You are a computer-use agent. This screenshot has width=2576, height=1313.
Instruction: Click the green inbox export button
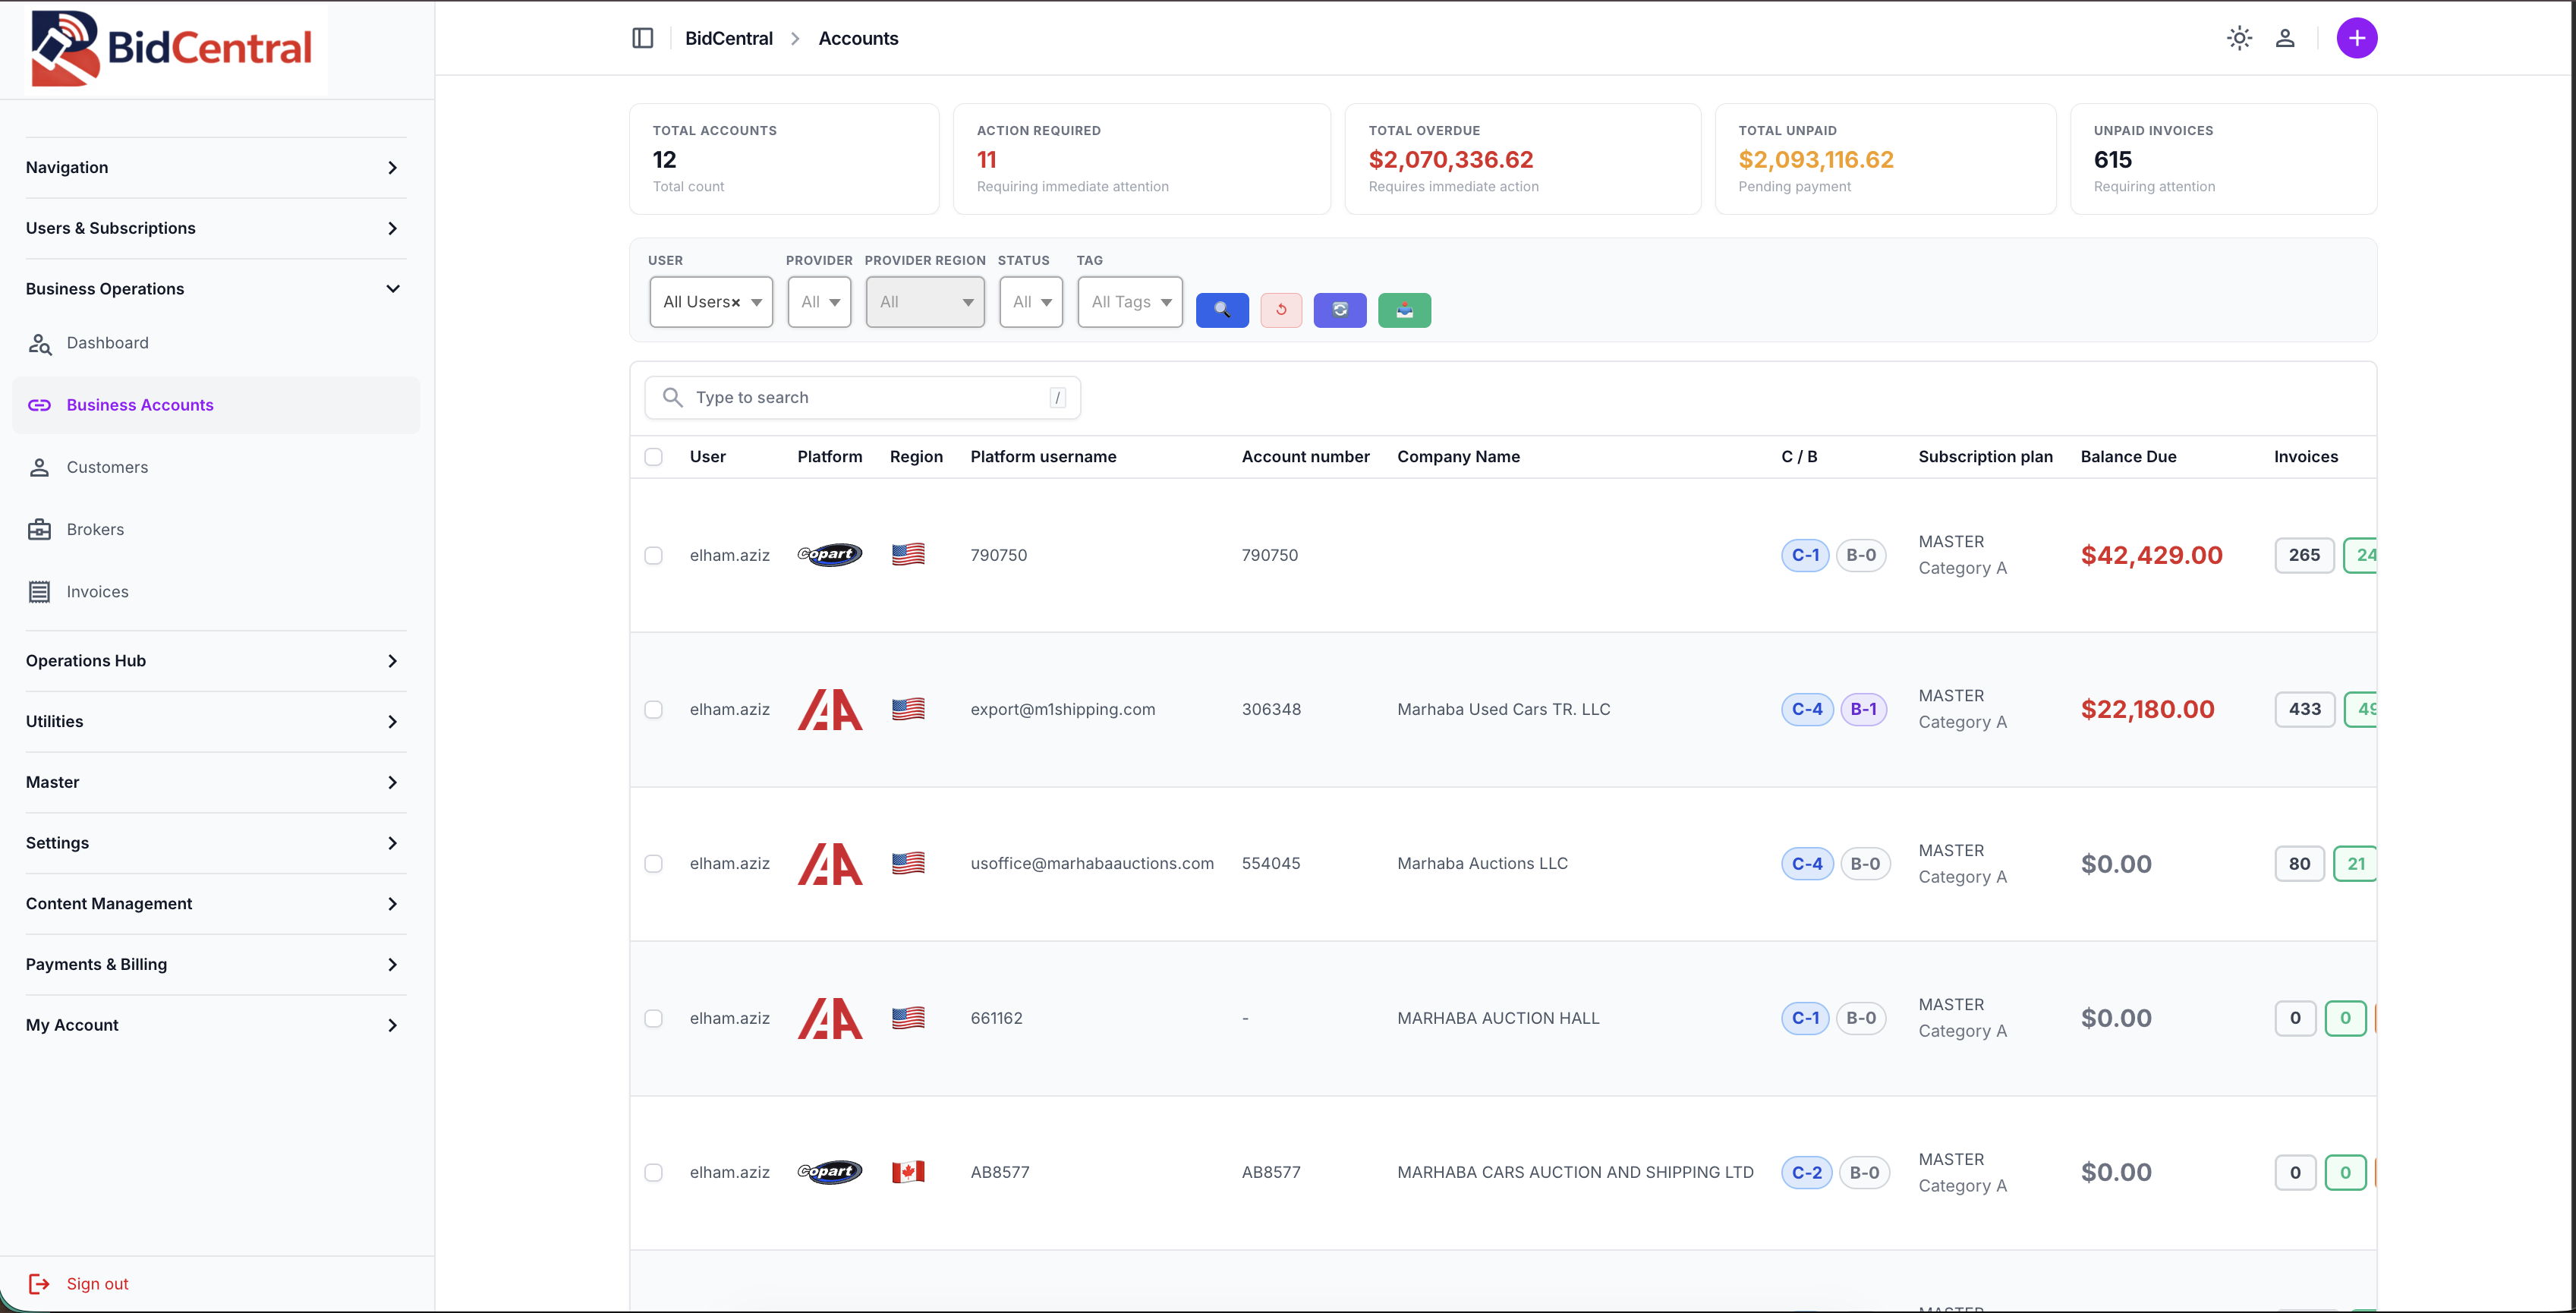tap(1404, 310)
